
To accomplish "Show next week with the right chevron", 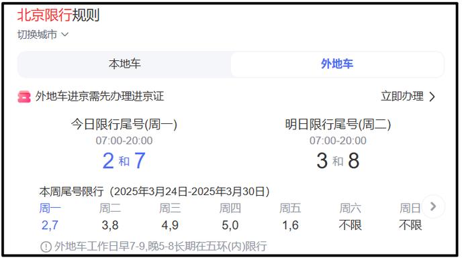I will pyautogui.click(x=433, y=206).
